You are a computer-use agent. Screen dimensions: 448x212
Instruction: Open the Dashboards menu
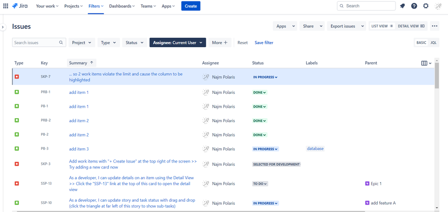[122, 6]
